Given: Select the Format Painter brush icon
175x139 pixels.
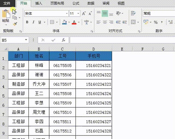Looking at the screenshot, I should pyautogui.click(x=15, y=24).
